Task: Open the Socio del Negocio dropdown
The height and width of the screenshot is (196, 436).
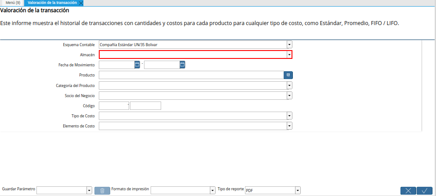Action: pos(289,95)
